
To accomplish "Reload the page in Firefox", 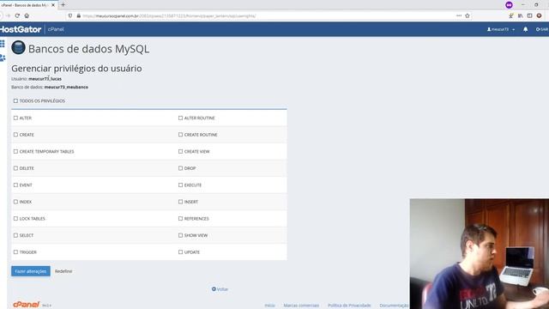I will pyautogui.click(x=17, y=15).
